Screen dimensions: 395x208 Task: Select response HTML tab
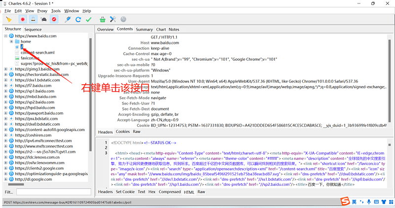pos(189,192)
